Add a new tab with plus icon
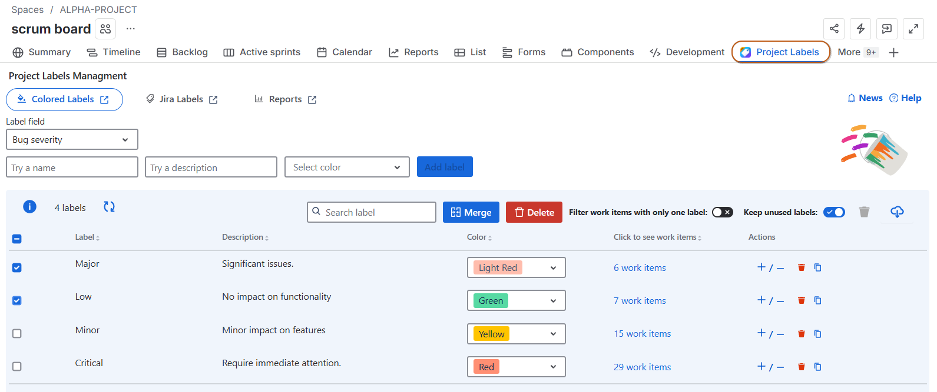The width and height of the screenshot is (937, 392). tap(893, 52)
